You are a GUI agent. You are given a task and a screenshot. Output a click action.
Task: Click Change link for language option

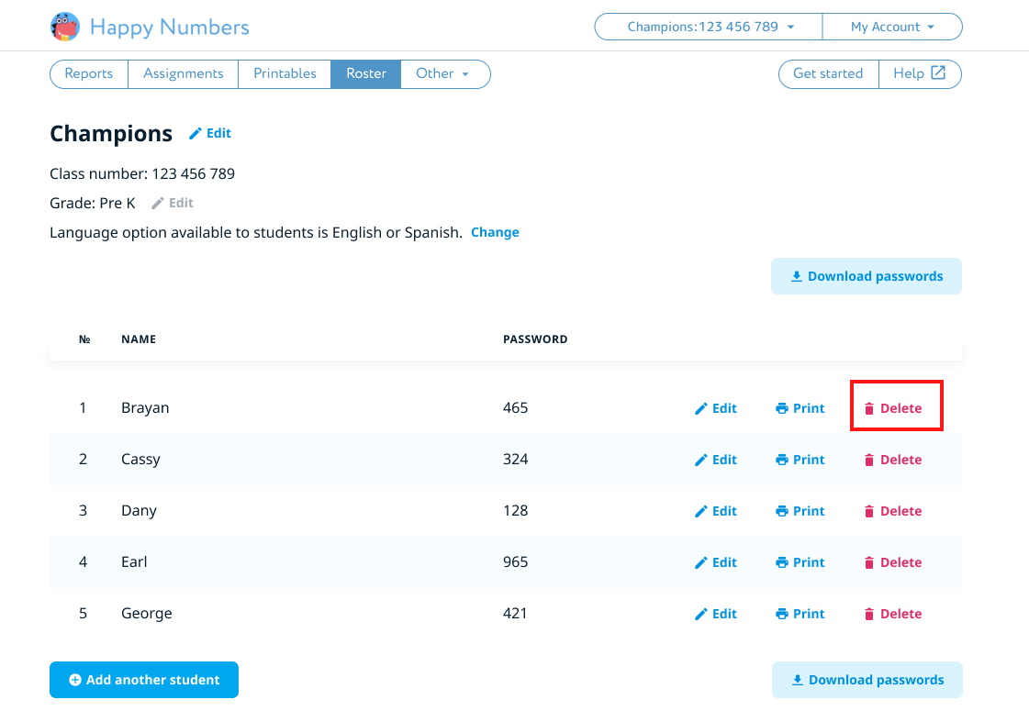pos(495,232)
